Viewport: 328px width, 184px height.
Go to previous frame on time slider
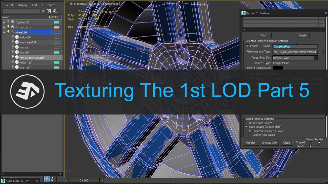tap(66, 180)
